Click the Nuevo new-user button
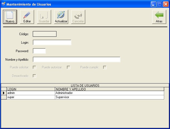The height and width of the screenshot is (129, 170). click(x=10, y=17)
